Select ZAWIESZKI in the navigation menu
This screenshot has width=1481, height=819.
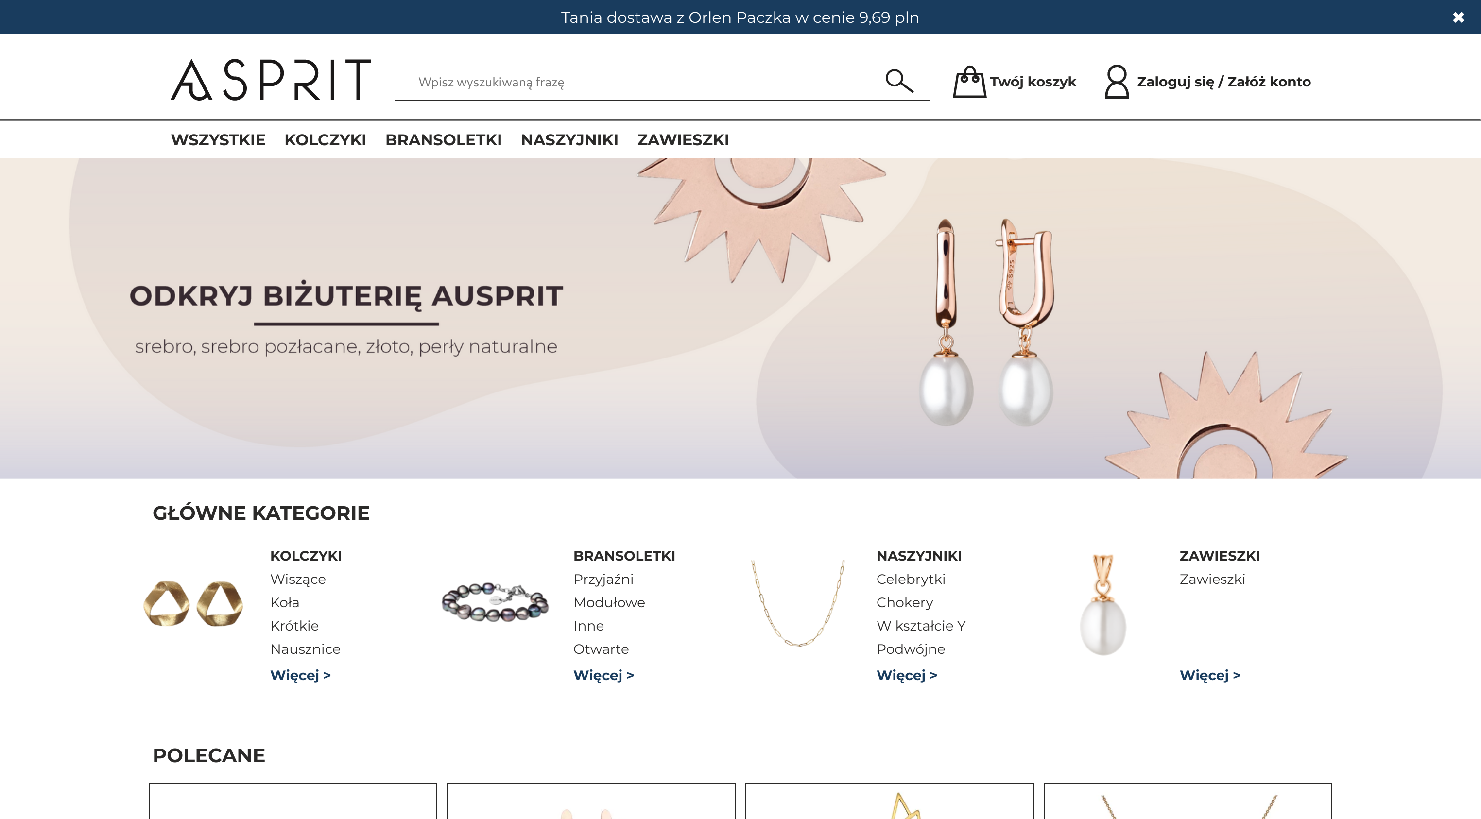683,140
